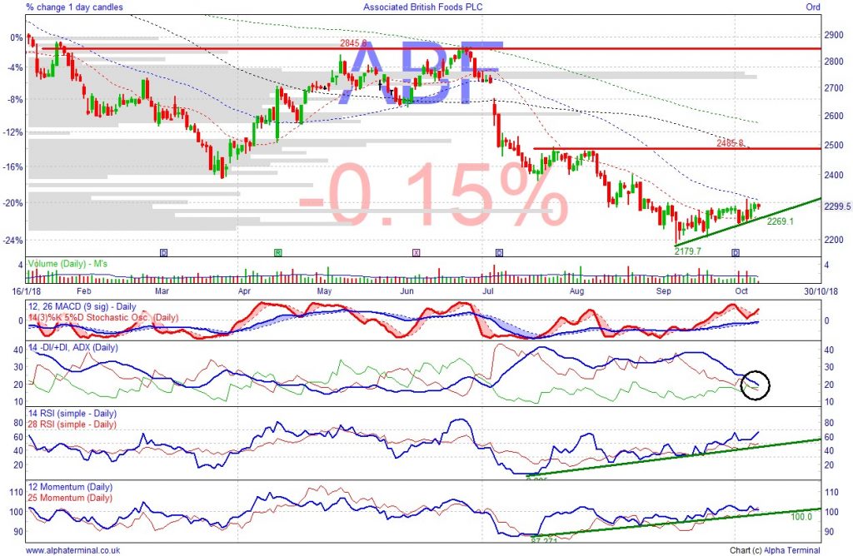Click the Aug month label
Screen dimensions: 853x556
576,290
